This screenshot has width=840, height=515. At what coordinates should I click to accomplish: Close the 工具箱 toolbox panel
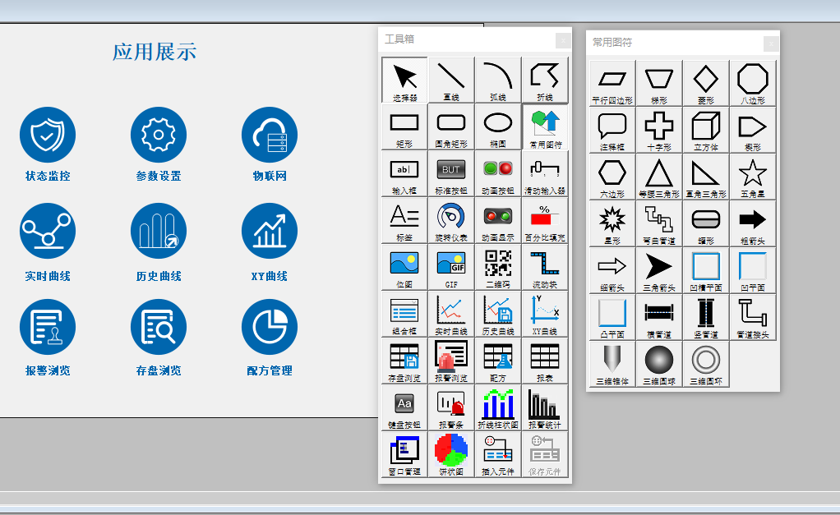[x=562, y=40]
